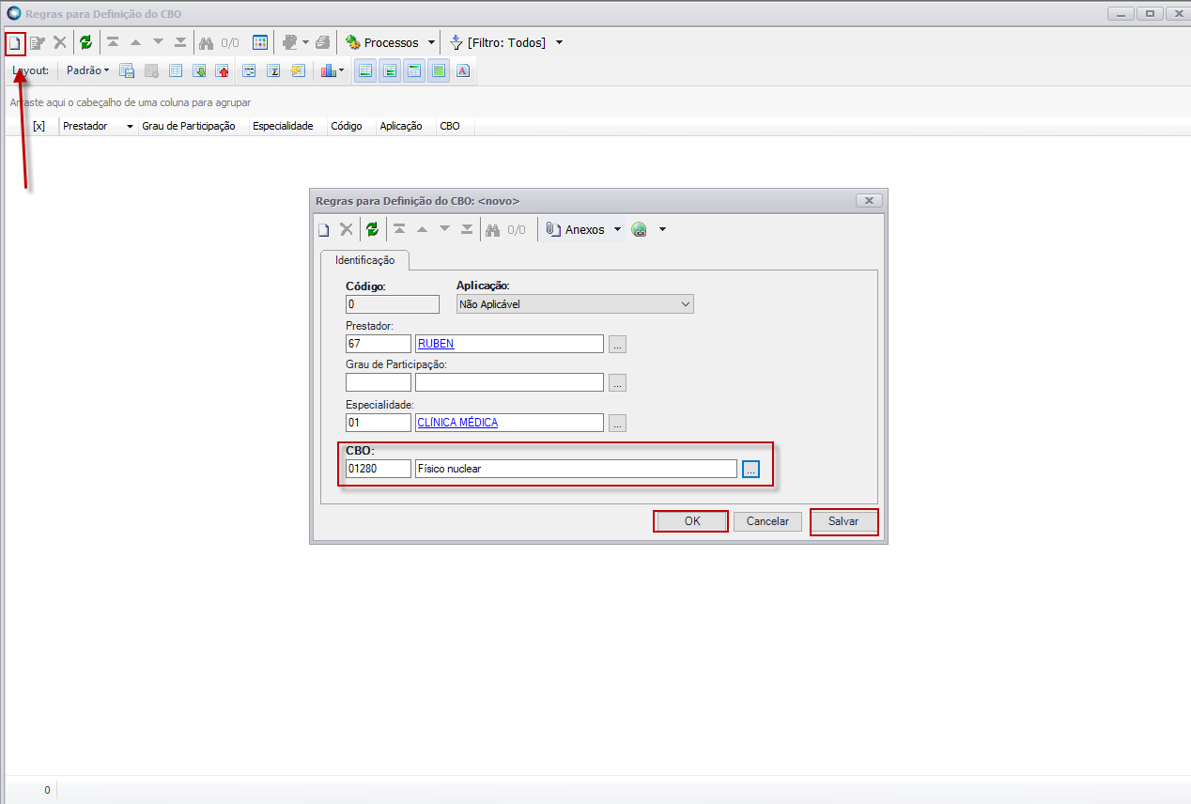
Task: Click the Anexos menu button
Action: (x=575, y=230)
